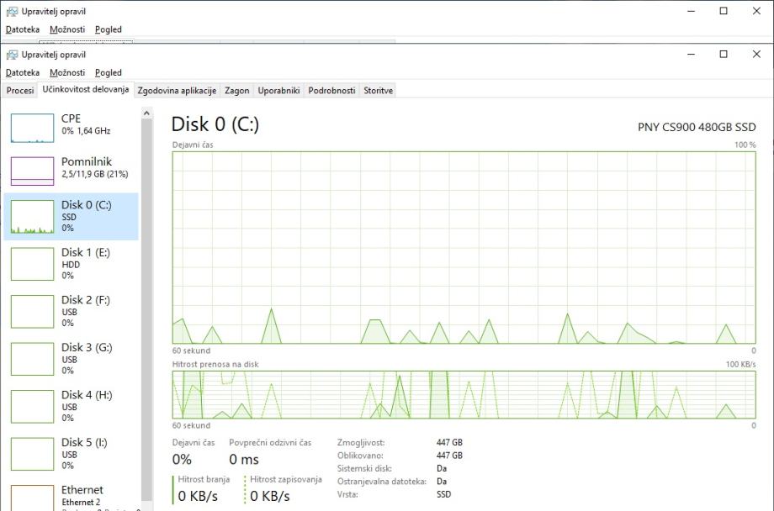
Task: Select Disk 5 (I:) USB entry
Action: point(72,453)
